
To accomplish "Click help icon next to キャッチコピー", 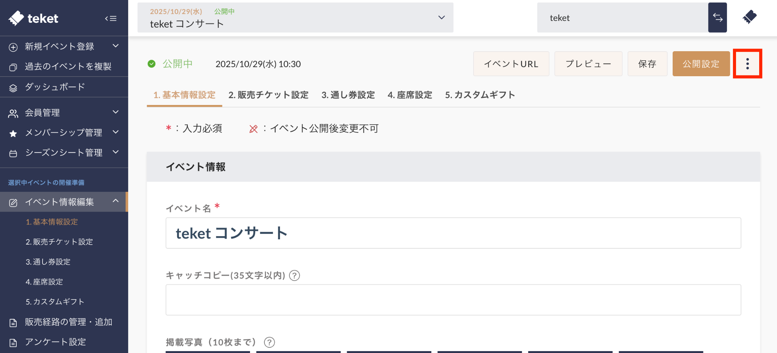I will pyautogui.click(x=294, y=275).
